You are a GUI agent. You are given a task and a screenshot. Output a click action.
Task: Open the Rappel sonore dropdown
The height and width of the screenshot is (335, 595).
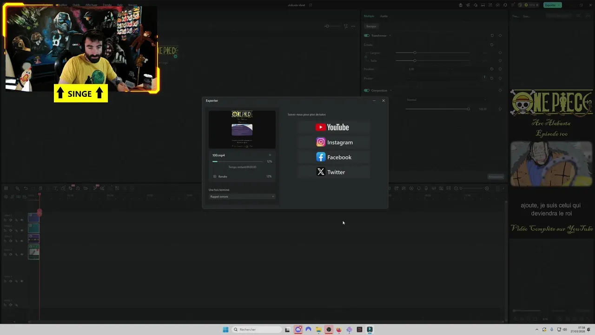pos(242,196)
